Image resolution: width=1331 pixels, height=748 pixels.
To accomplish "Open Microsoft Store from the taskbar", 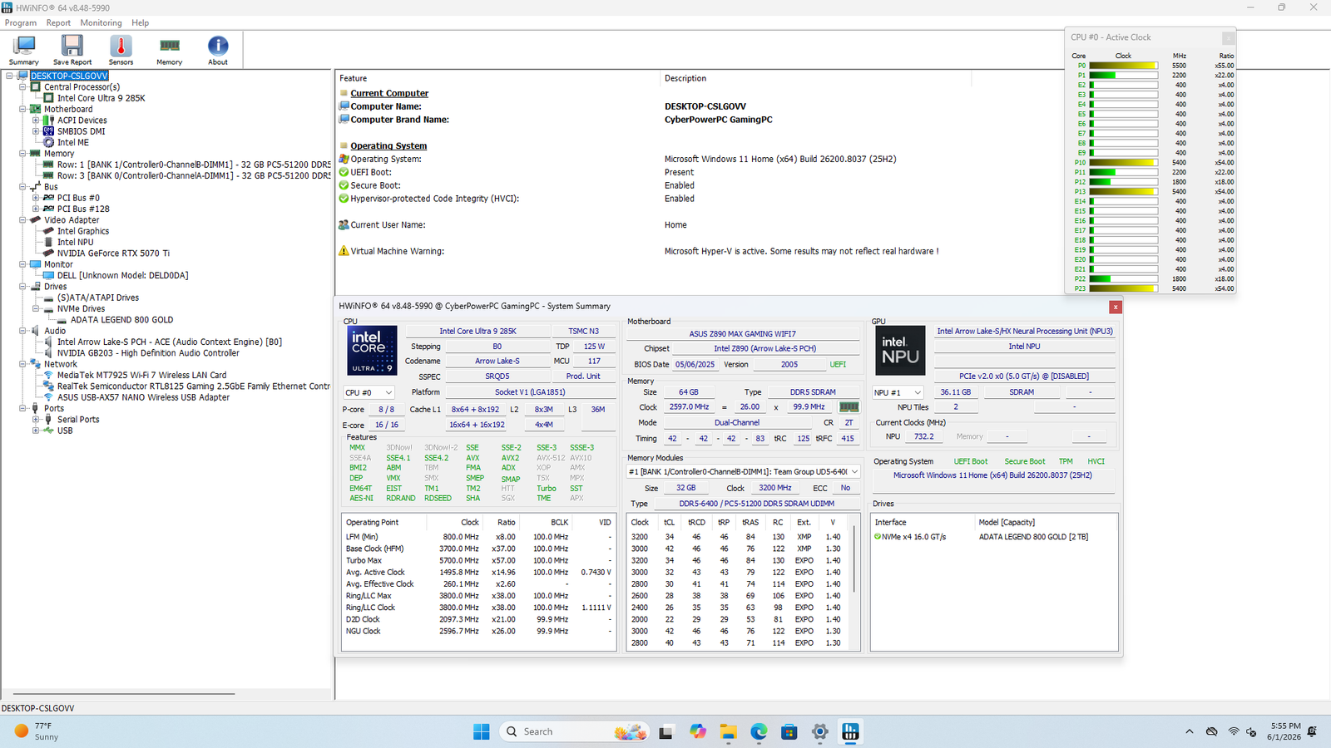I will [789, 731].
